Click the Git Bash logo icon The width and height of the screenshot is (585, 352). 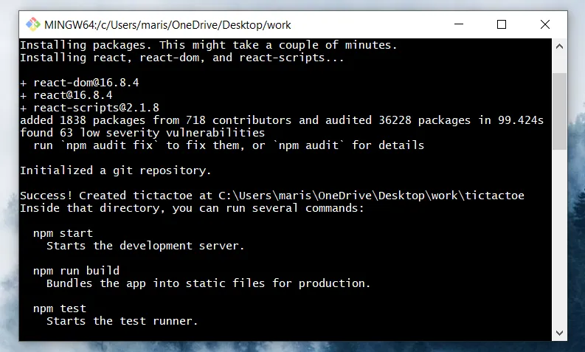pos(33,24)
